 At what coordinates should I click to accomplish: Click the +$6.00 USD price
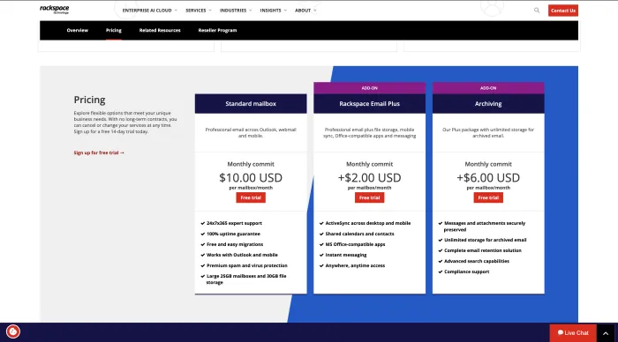point(488,178)
